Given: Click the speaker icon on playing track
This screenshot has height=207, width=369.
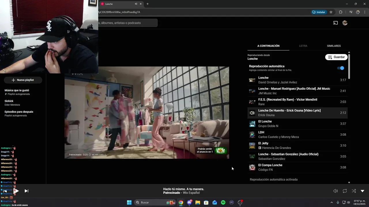Looking at the screenshot, I should pyautogui.click(x=252, y=113).
